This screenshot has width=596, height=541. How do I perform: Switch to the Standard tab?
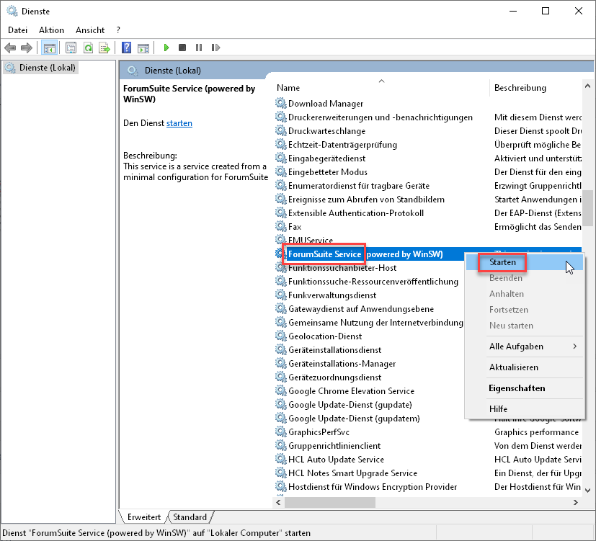click(190, 517)
